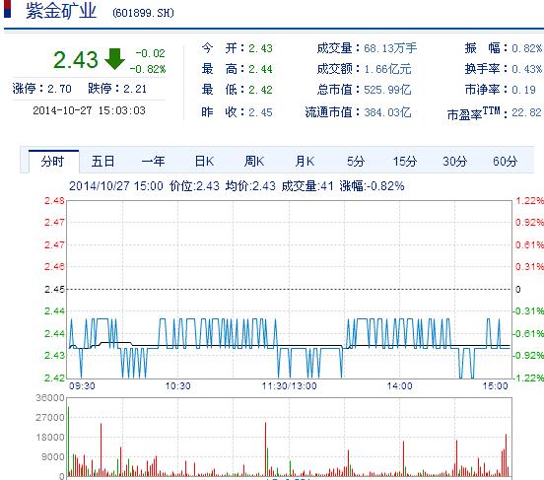Screen dimensions: 544x480
Task: Open the 15分 chart tab
Action: click(404, 162)
